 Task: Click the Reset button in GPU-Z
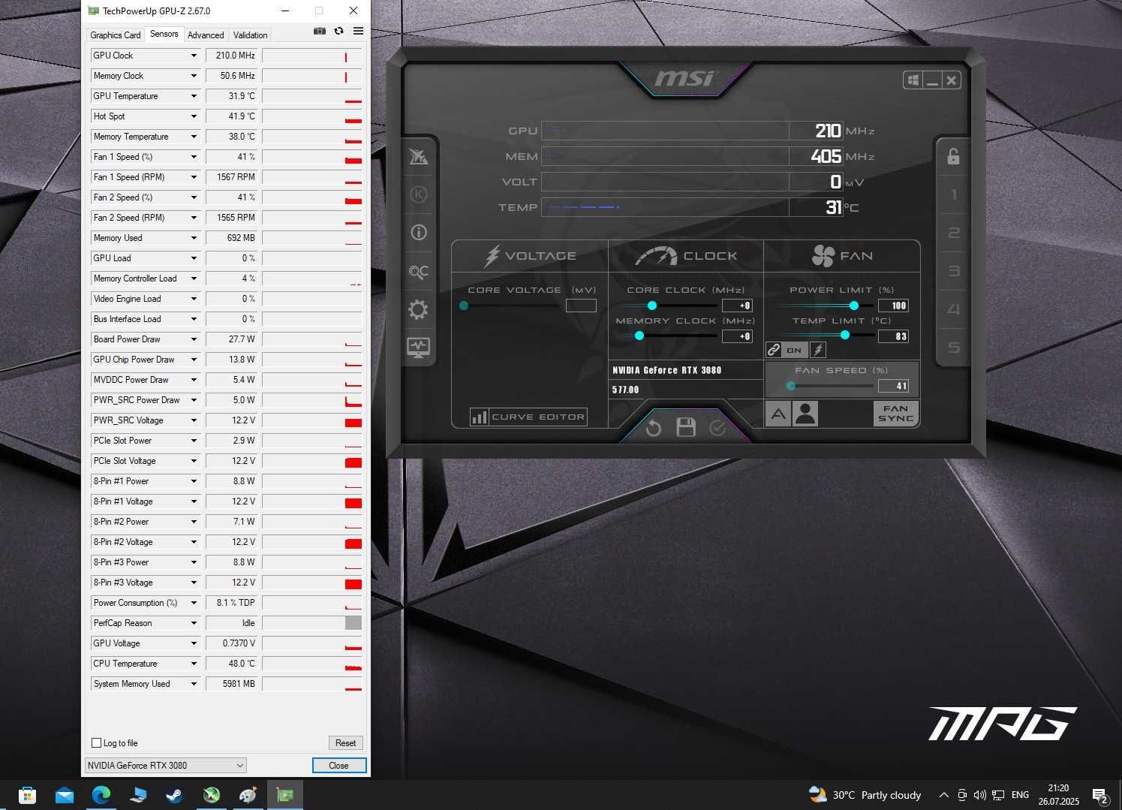coord(345,743)
